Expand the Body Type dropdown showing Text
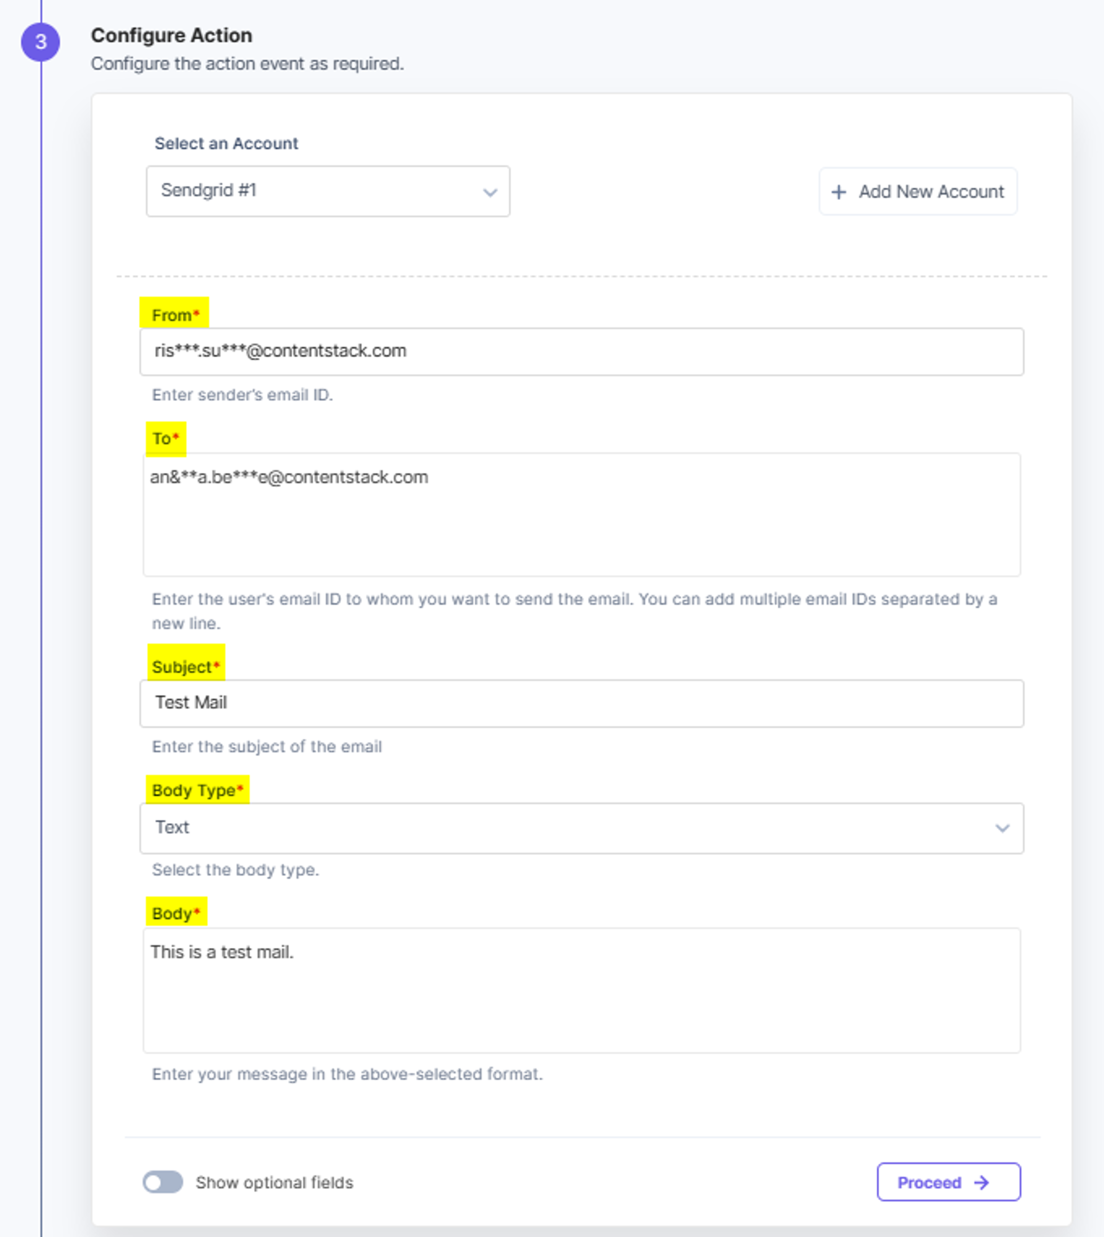The width and height of the screenshot is (1104, 1237). (581, 828)
